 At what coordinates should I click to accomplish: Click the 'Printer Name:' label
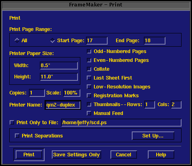coord(26,105)
